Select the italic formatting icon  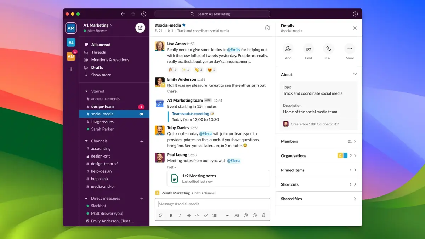click(x=180, y=215)
